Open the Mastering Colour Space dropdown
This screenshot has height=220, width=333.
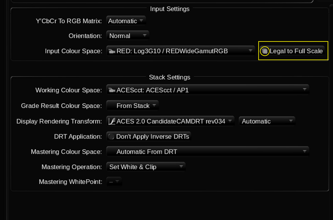click(x=208, y=152)
